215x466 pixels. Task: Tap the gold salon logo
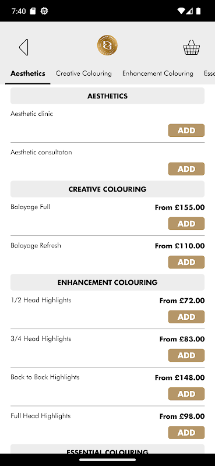(107, 45)
